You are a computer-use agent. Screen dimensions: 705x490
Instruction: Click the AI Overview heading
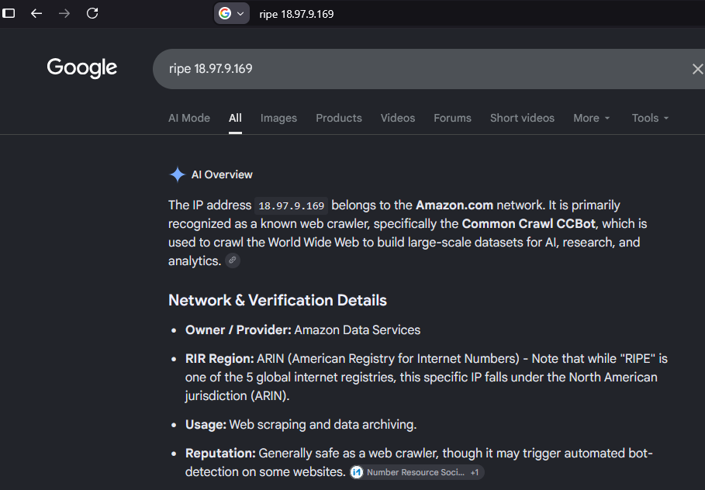[222, 174]
